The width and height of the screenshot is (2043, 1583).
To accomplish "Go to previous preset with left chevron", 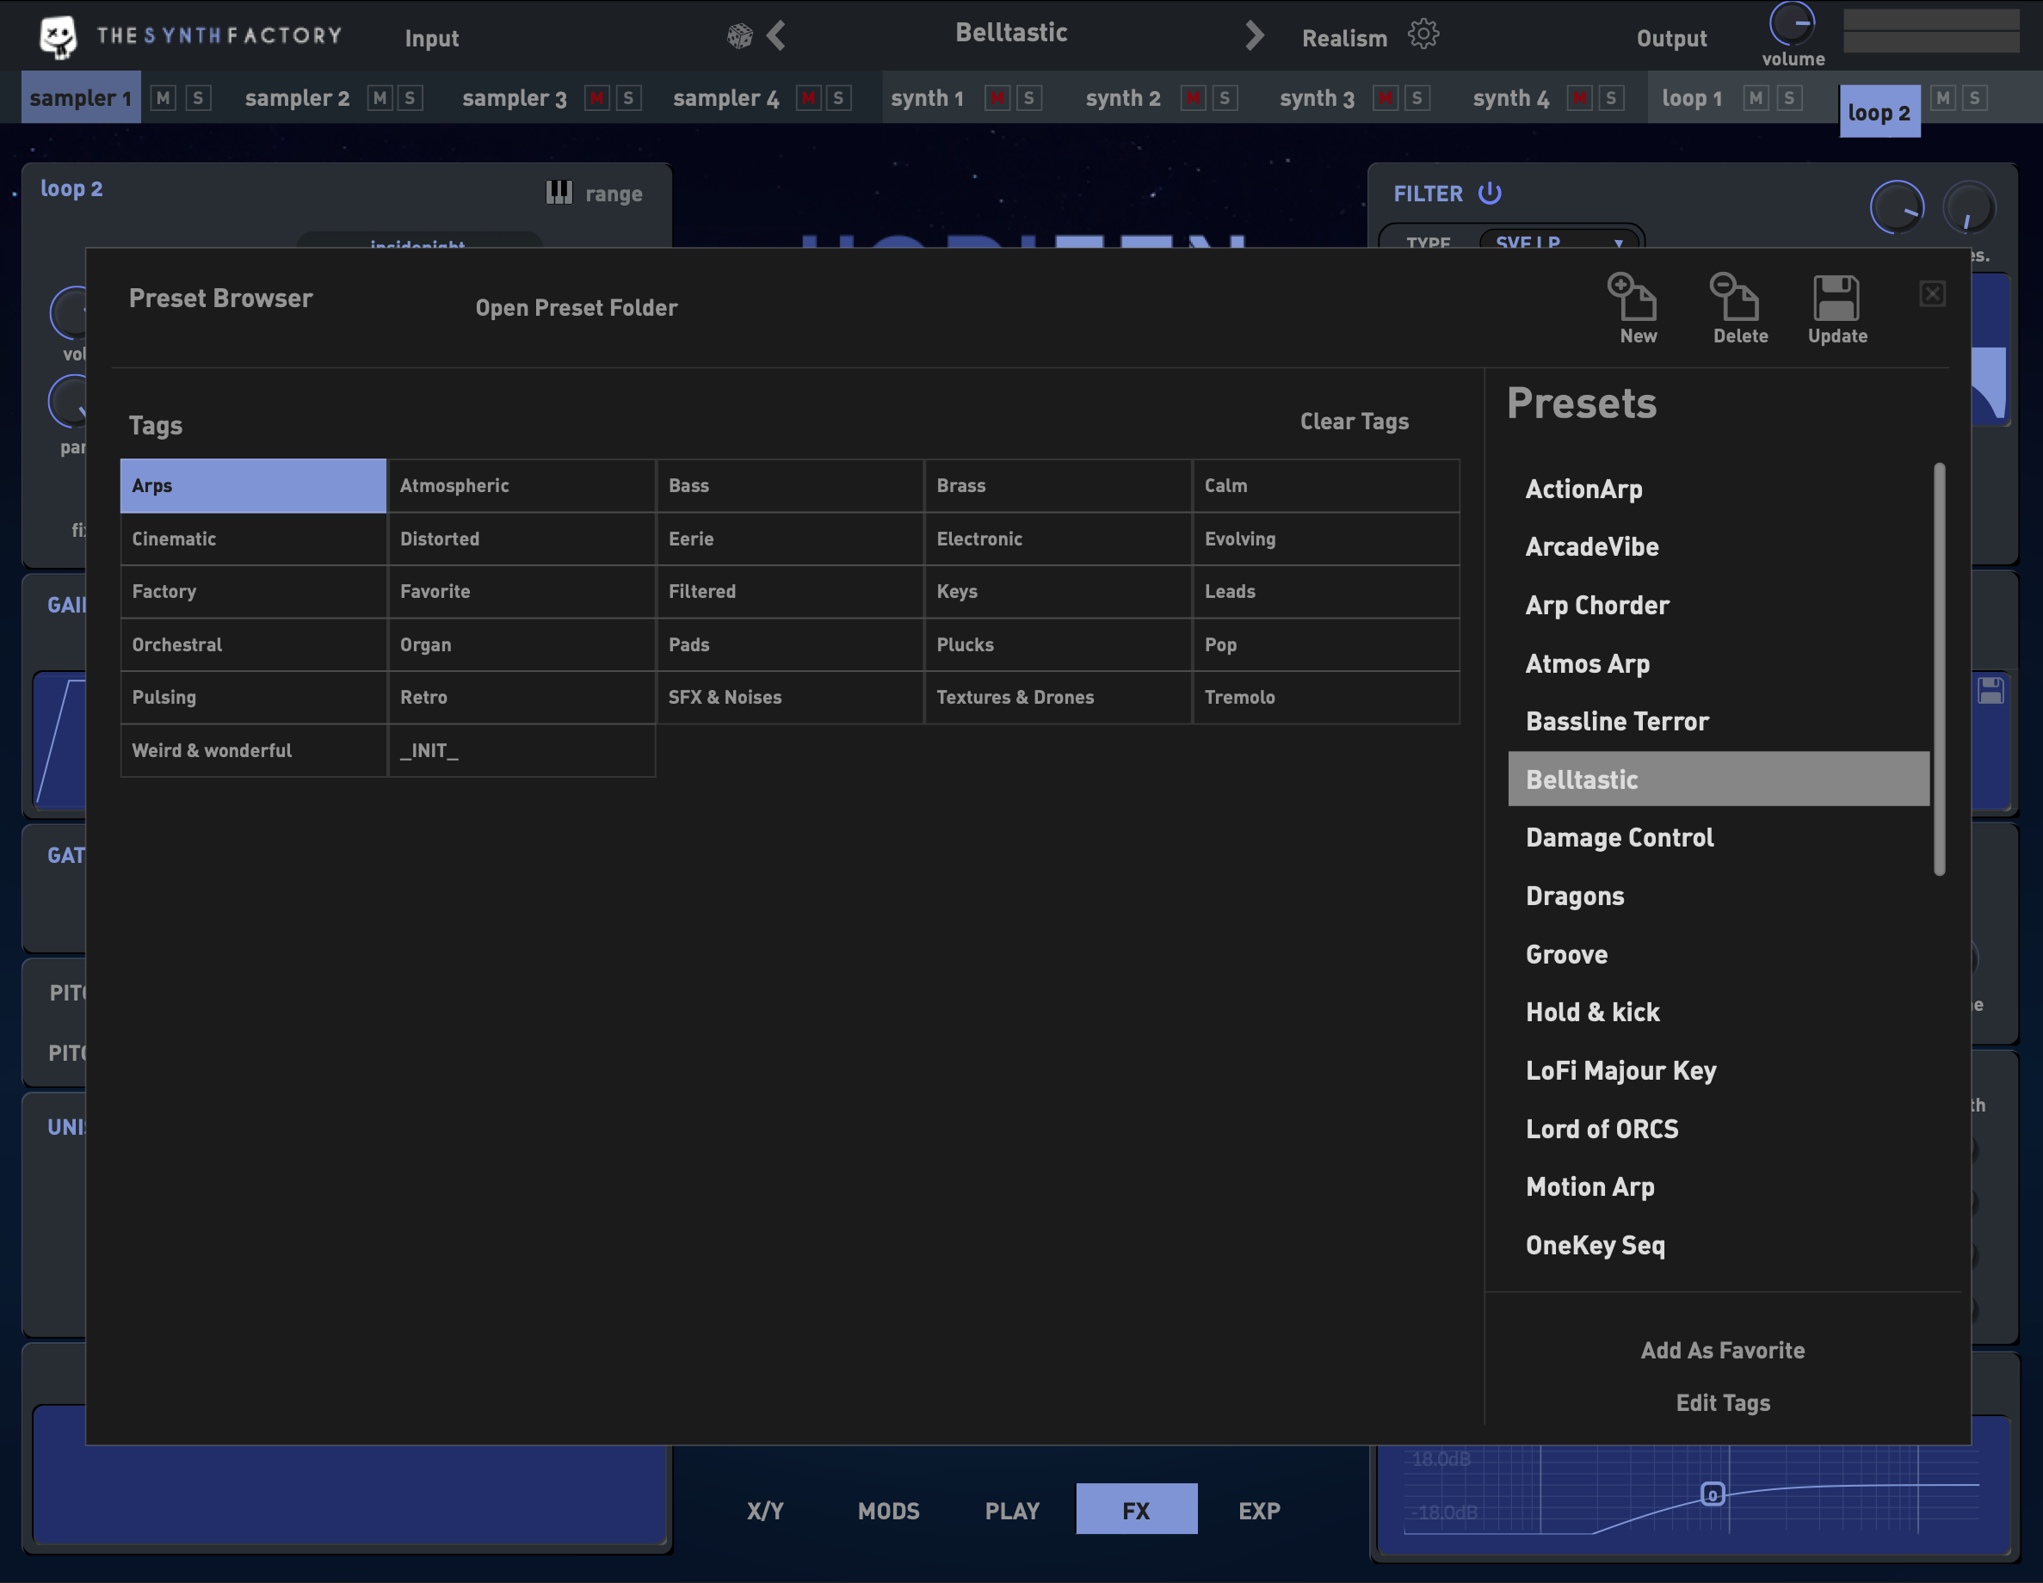I will tap(776, 36).
